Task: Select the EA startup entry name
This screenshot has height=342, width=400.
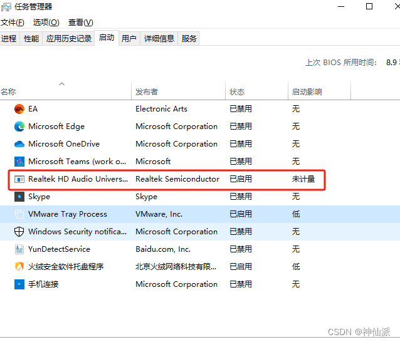Action: tap(33, 109)
